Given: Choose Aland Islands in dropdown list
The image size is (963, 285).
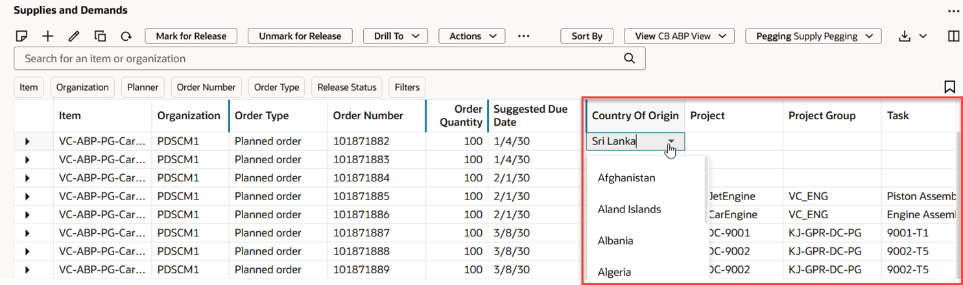Looking at the screenshot, I should pyautogui.click(x=629, y=209).
